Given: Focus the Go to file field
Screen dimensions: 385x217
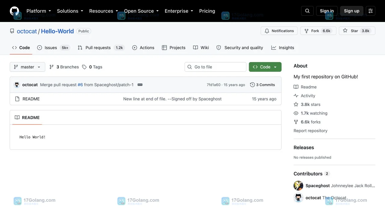Looking at the screenshot, I should 215,67.
